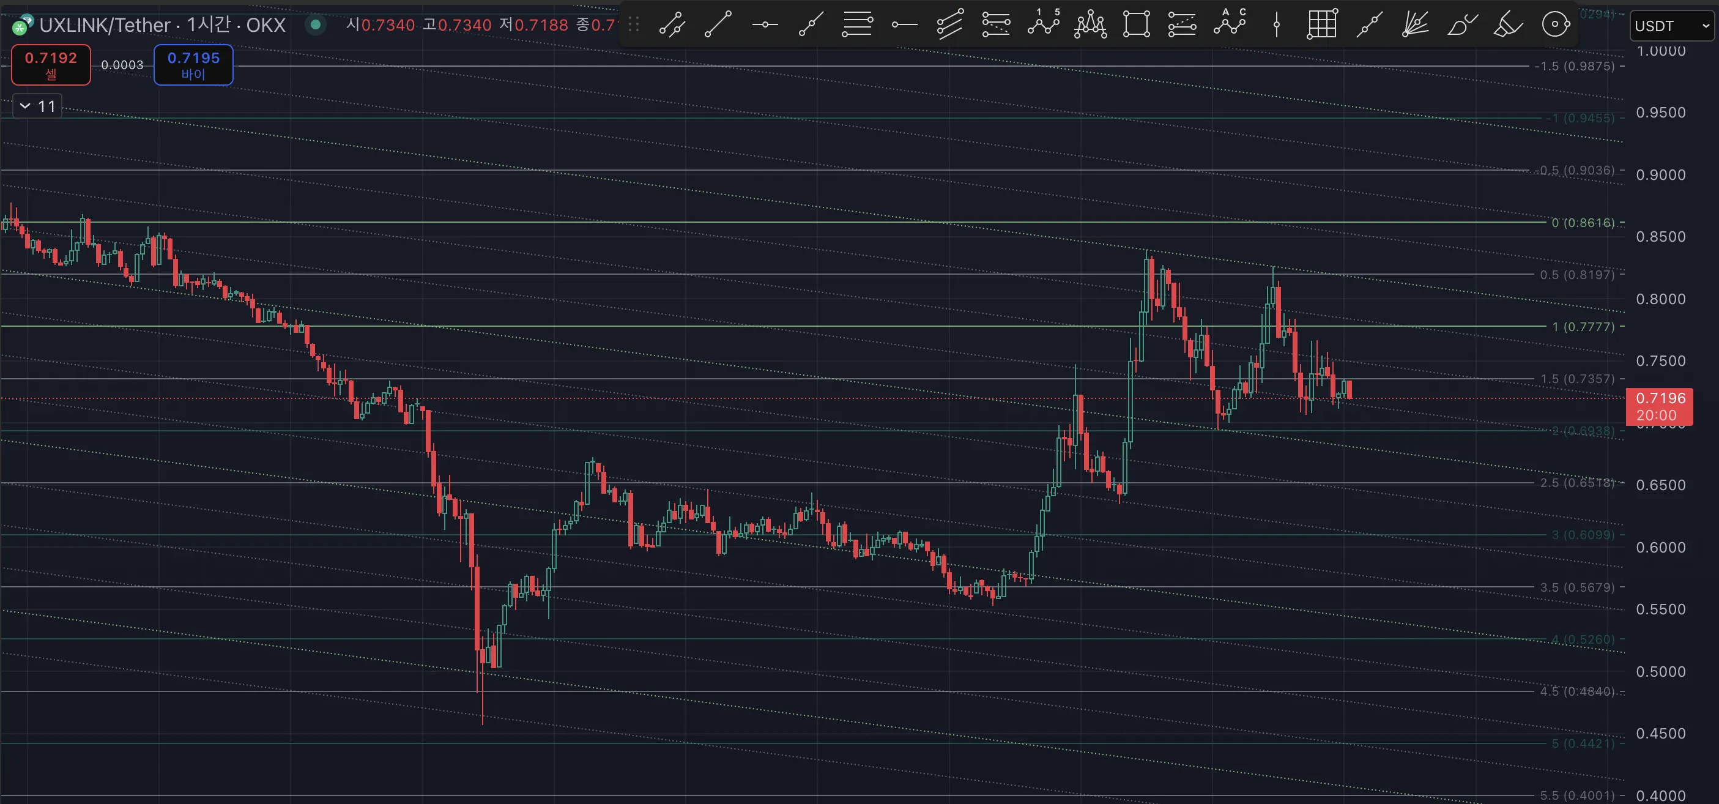Select the 2.5 (0.6518) Fibonacci level label
This screenshot has width=1719, height=804.
tap(1577, 482)
